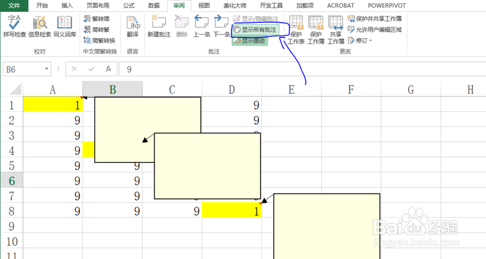Screen dimensions: 486x259
Task: Select row 1 header
Action: click(12, 105)
